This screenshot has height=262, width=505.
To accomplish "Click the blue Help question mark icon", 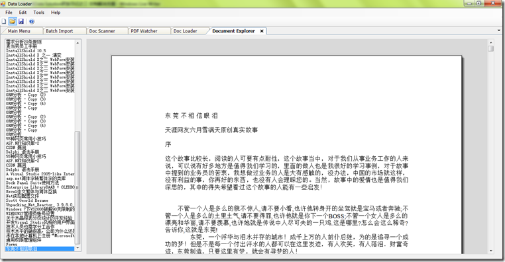I will (32, 22).
